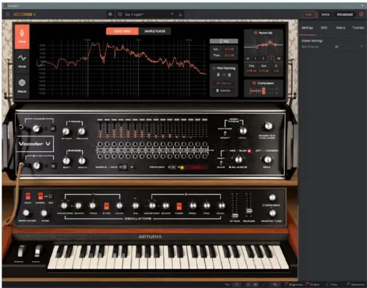Toggle the Compressor power button
The image size is (367, 288).
point(254,83)
